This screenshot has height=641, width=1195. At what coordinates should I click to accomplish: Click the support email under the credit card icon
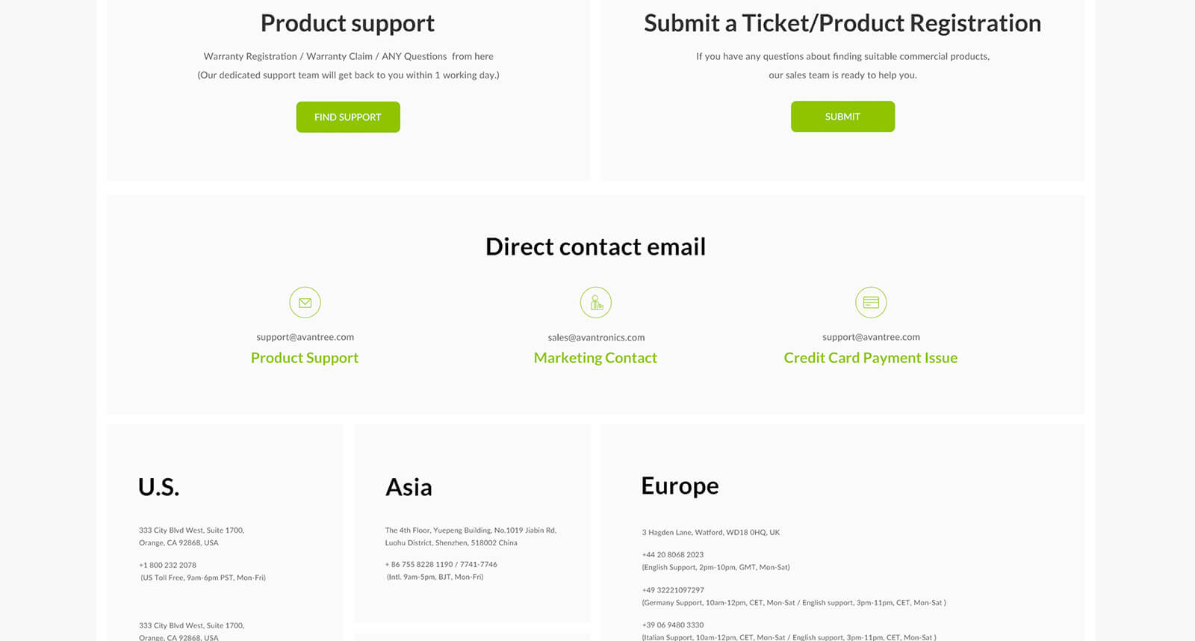tap(871, 337)
